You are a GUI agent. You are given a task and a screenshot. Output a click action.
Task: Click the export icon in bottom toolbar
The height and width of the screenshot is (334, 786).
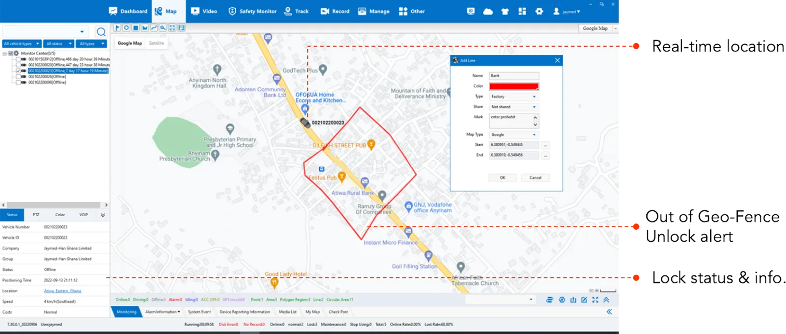[x=573, y=299]
